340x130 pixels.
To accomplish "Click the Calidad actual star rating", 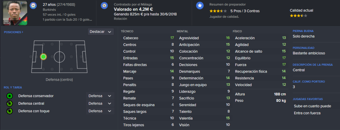I will 298,16.
